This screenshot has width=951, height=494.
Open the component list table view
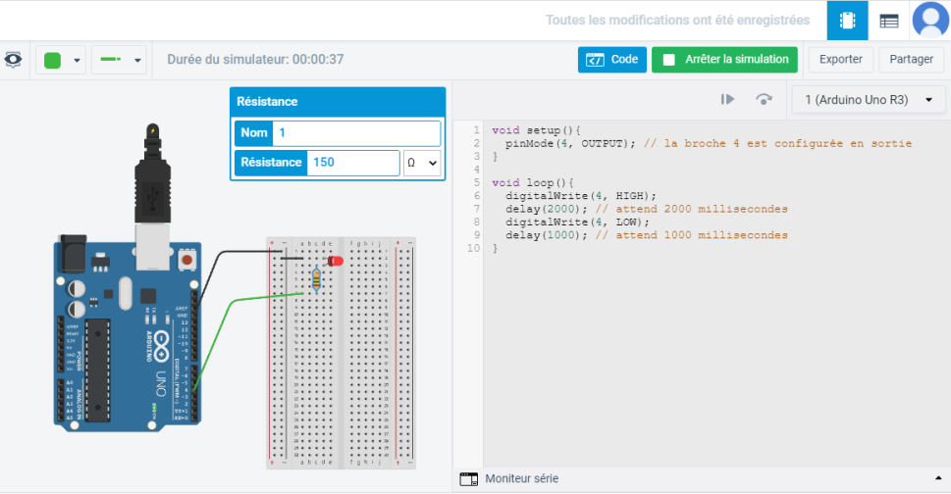(x=889, y=21)
